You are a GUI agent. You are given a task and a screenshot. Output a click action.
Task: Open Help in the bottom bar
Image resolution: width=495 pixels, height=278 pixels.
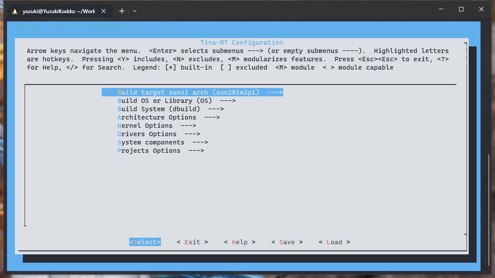click(x=239, y=242)
